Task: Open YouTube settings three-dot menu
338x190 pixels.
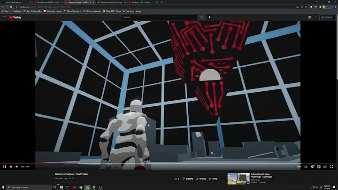Action: [316, 17]
